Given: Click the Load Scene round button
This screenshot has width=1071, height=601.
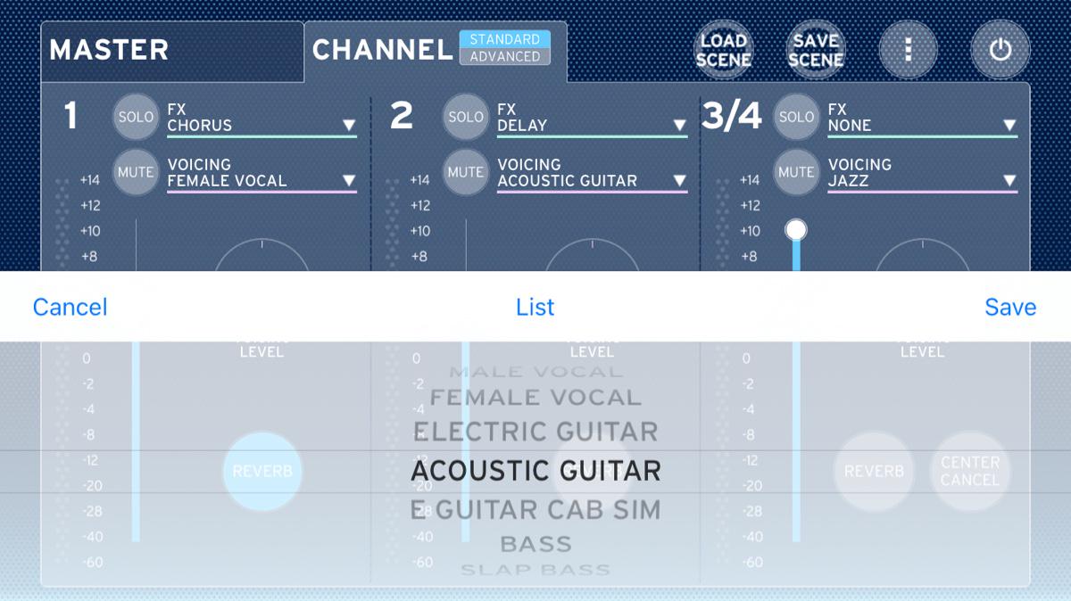Looking at the screenshot, I should pos(723,50).
